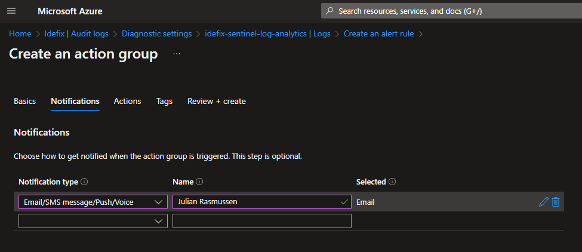Click the empty Name field in second row
Viewport: 582px width, 252px height.
(261, 221)
